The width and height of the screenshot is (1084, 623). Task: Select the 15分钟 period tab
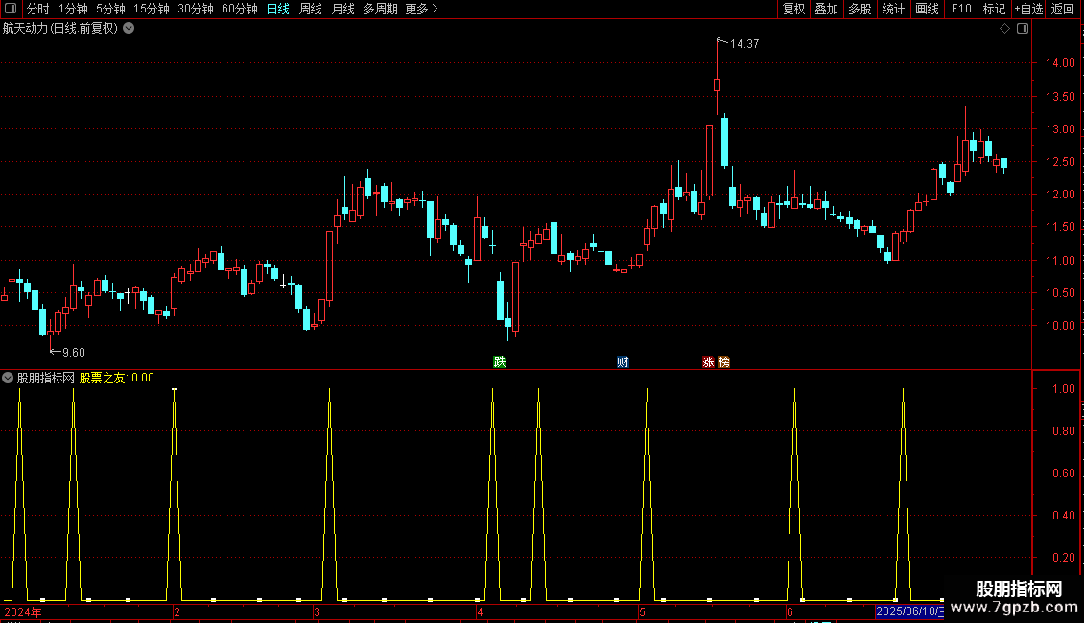152,9
